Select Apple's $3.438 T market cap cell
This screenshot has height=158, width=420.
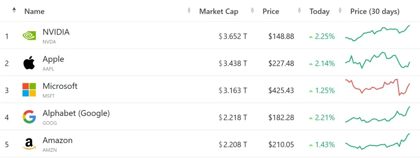233,63
